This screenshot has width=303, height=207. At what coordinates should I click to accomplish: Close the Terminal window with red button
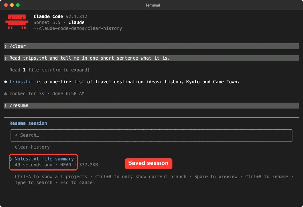(6, 5)
